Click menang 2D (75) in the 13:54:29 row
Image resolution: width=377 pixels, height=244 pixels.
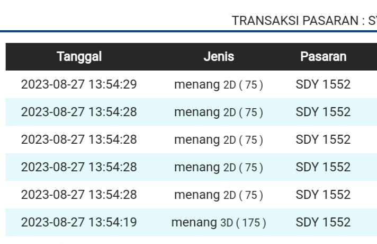(x=219, y=84)
